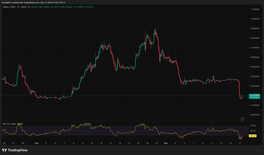This screenshot has height=155, width=264.
Task: Click the green current price label 0.203986
Action: 255,95
